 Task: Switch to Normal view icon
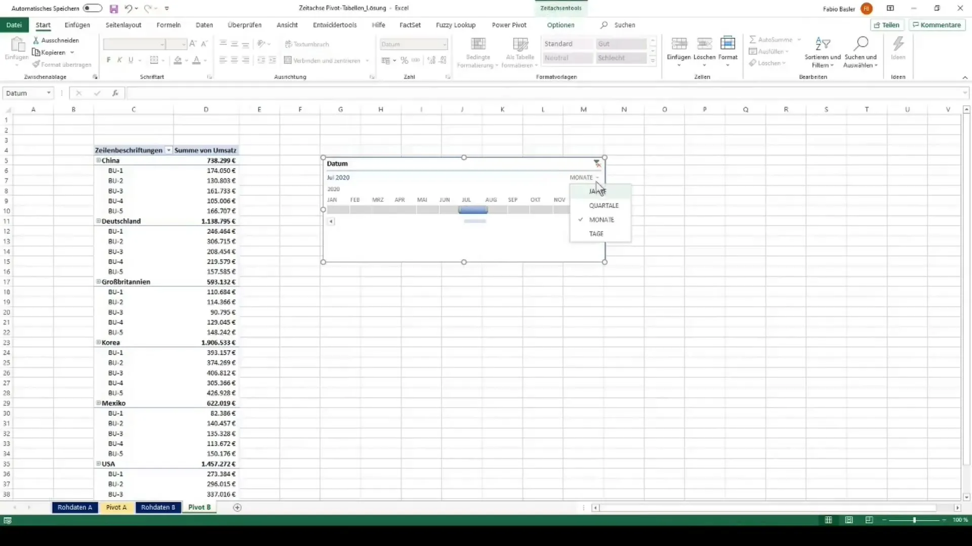(828, 520)
